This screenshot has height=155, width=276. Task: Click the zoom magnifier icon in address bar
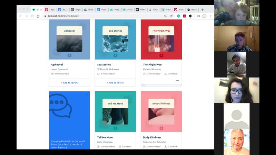coord(166,16)
